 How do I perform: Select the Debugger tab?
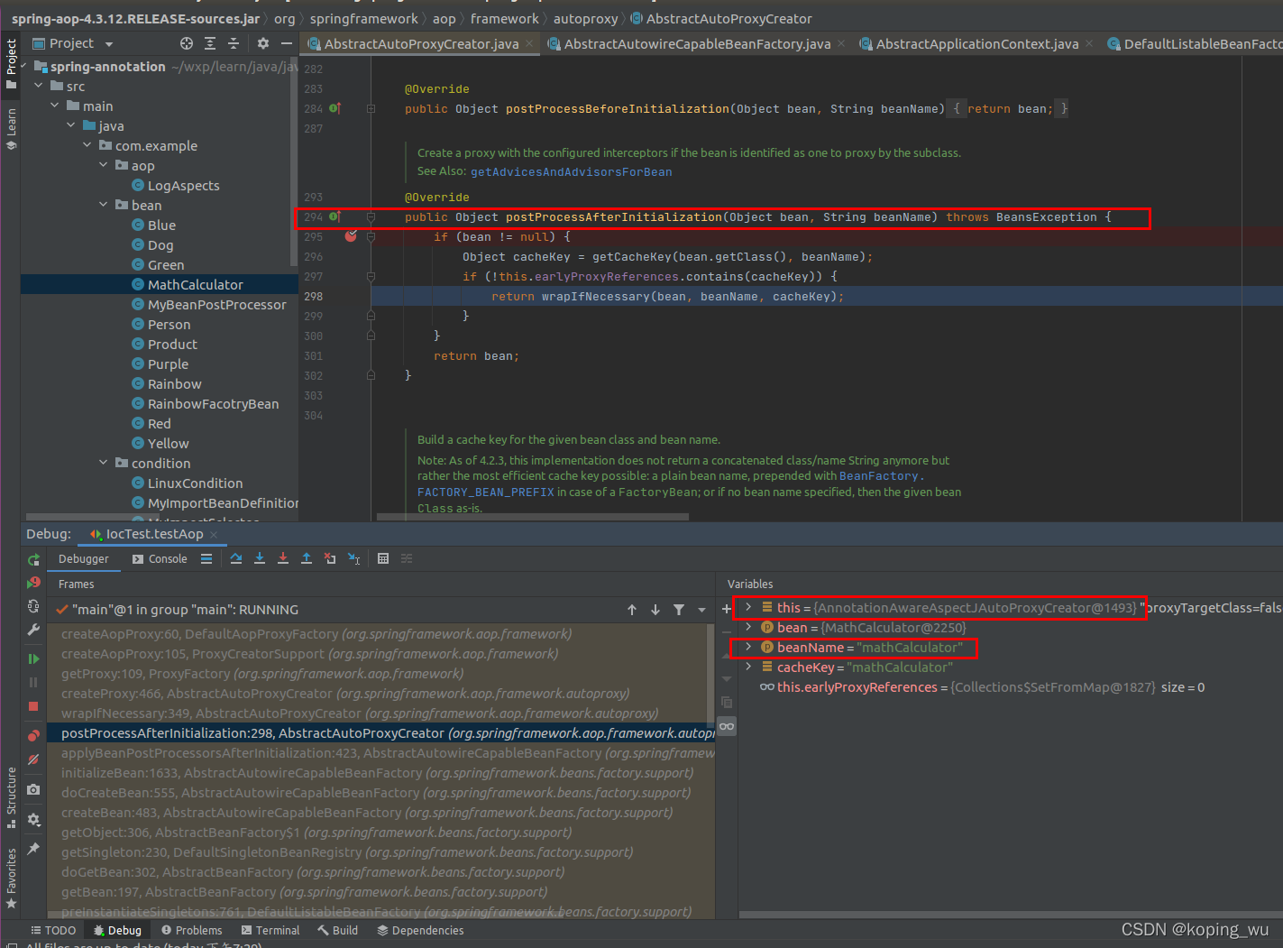coord(83,559)
